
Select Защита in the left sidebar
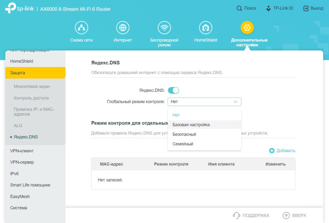35,73
